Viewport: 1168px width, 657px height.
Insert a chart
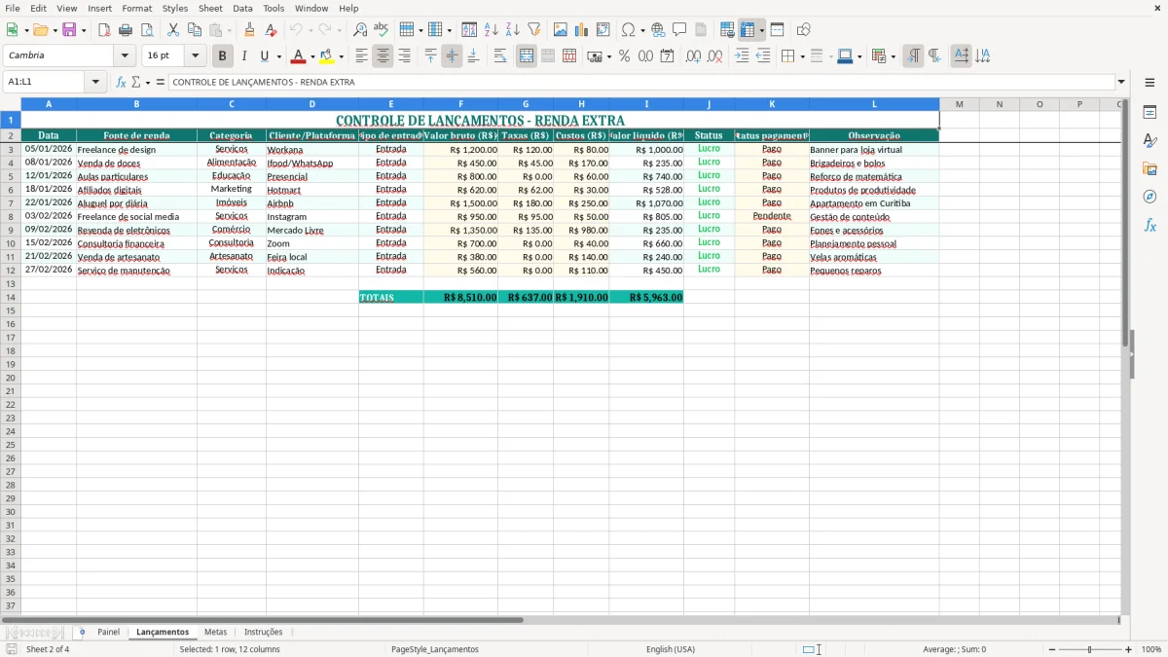[582, 30]
